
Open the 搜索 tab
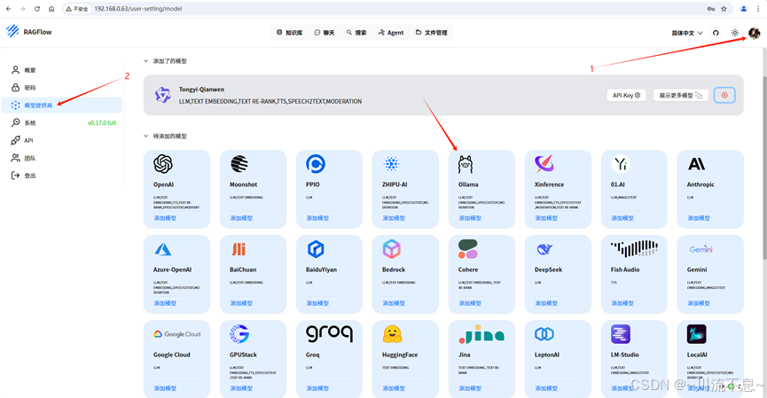point(356,33)
